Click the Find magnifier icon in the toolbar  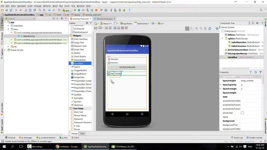coord(40,10)
